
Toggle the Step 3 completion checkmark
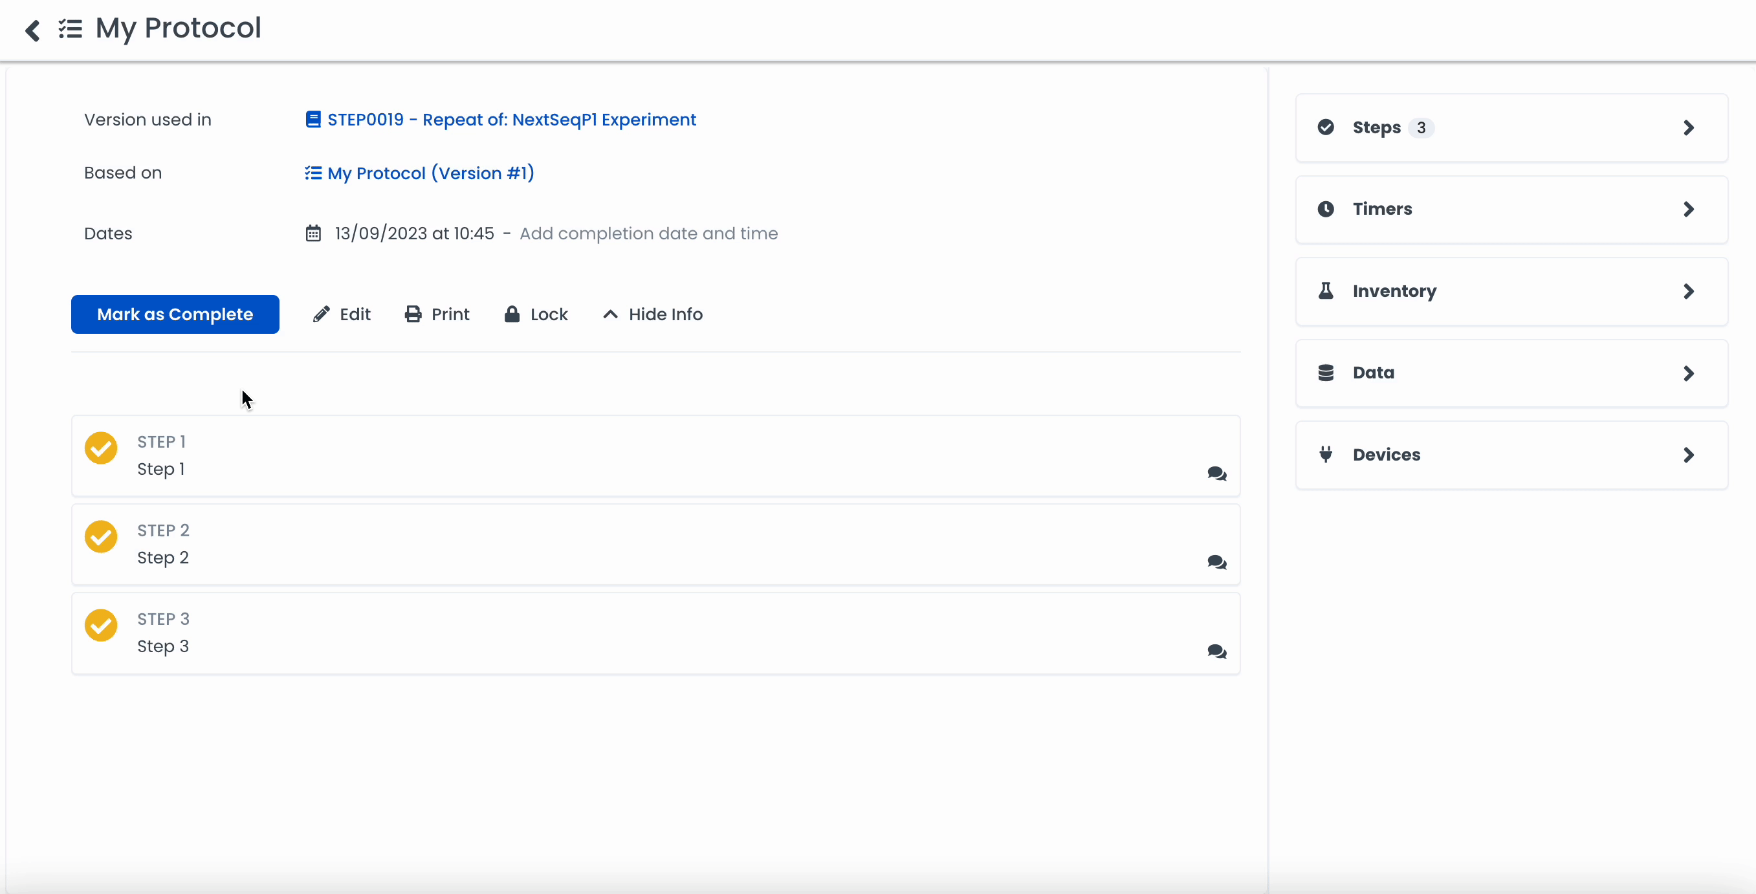101,626
